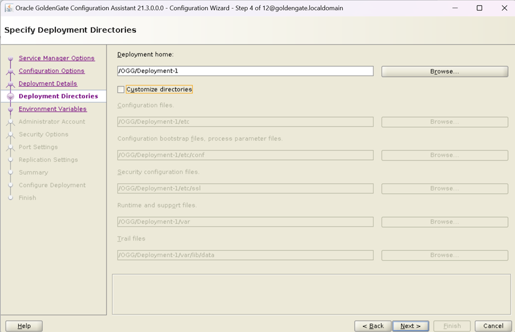Open Deployment Details step link
515x332 pixels.
(48, 84)
